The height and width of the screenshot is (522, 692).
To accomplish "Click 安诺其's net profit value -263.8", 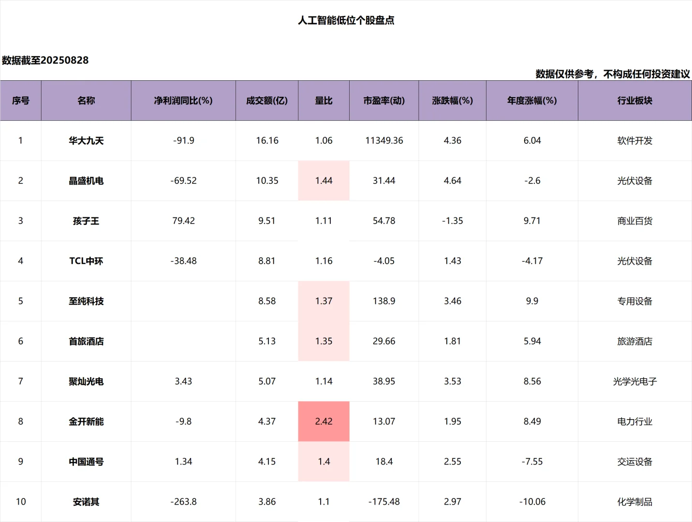I will tap(183, 501).
